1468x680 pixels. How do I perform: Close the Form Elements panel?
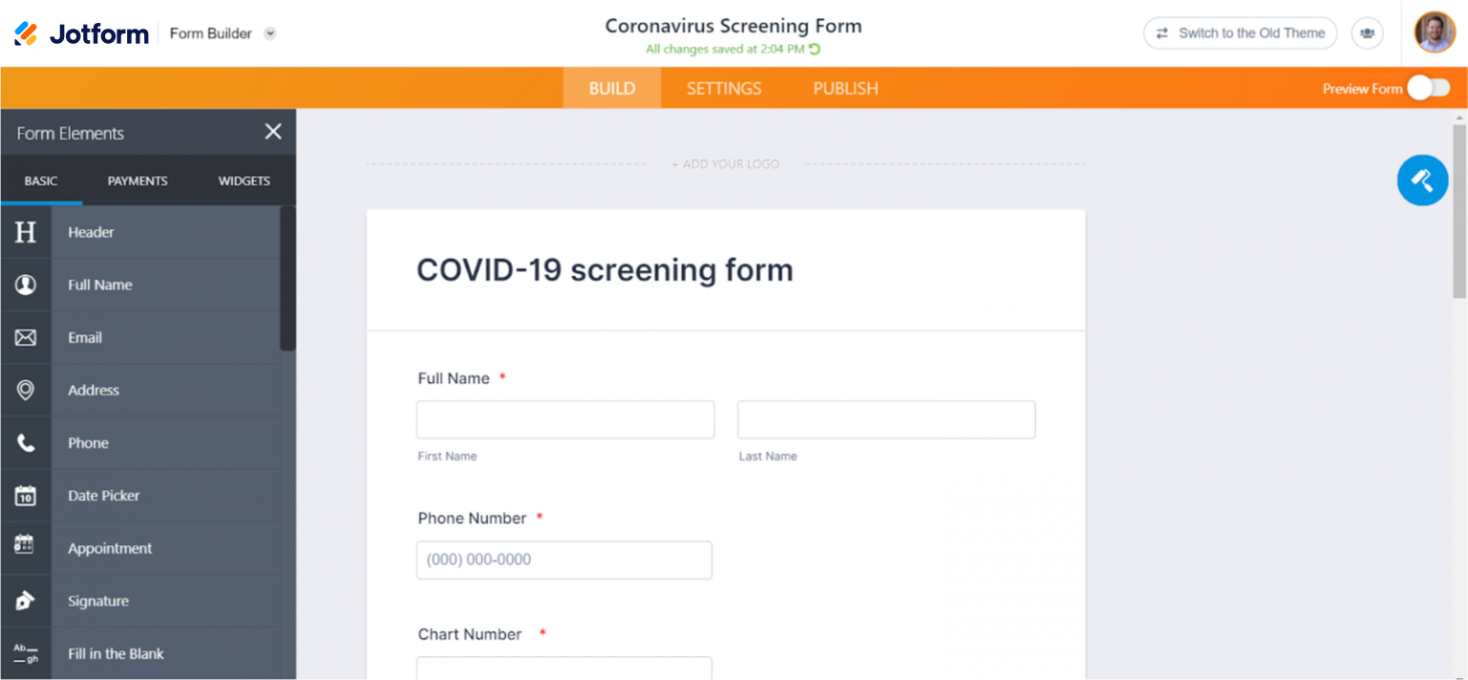tap(273, 132)
